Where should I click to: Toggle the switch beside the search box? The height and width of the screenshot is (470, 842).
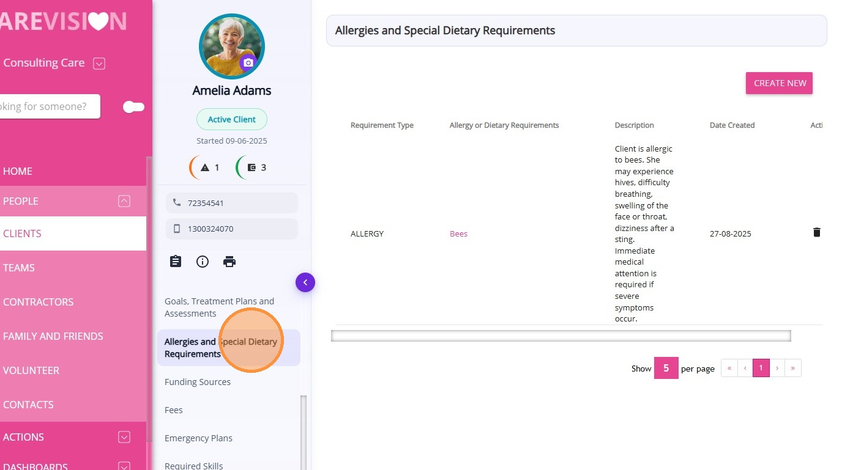point(133,107)
